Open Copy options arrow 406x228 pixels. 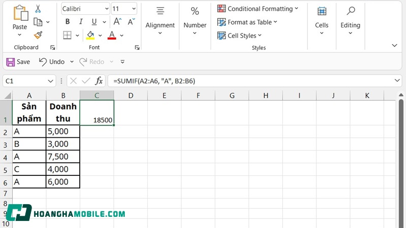point(48,22)
